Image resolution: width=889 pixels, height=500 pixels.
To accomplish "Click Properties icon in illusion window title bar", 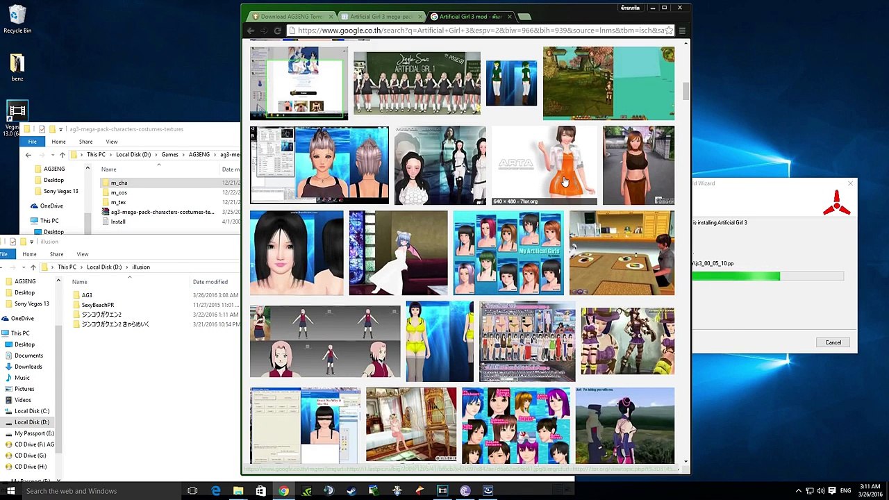I will pos(13,242).
